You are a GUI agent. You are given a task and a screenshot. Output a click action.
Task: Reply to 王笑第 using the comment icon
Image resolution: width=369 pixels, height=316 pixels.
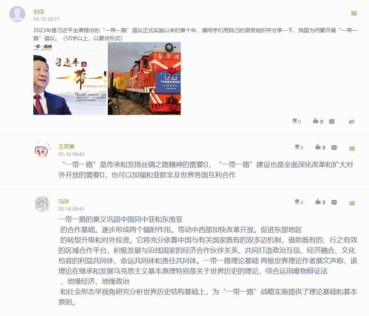pyautogui.click(x=334, y=147)
